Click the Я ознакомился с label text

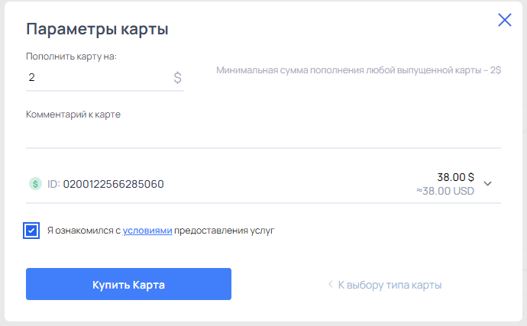(x=84, y=231)
